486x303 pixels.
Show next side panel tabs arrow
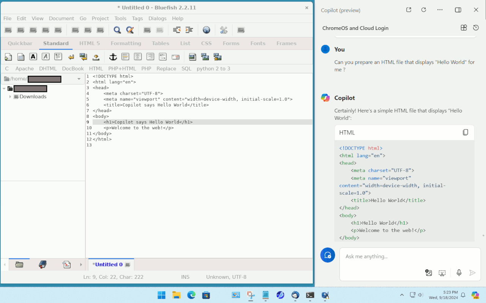click(81, 265)
